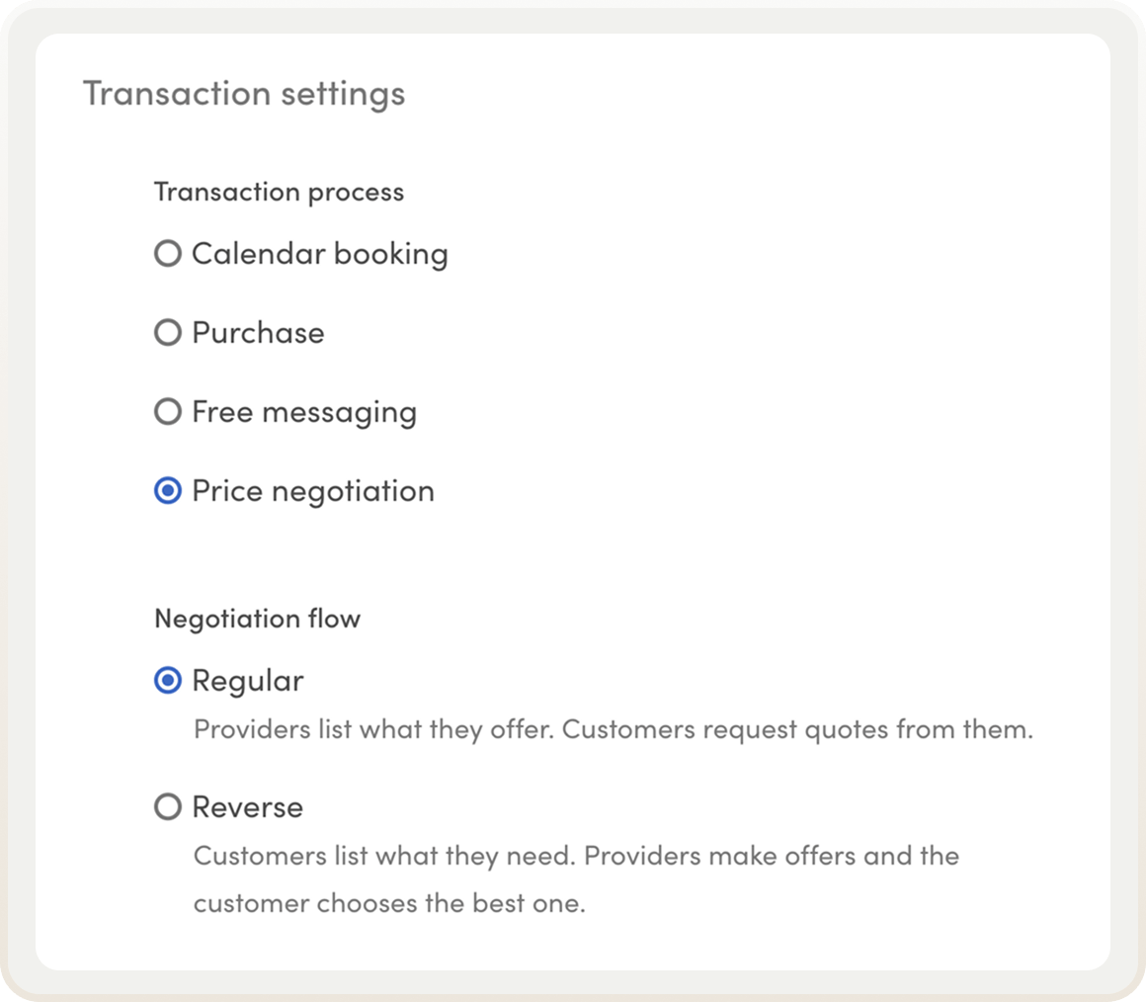1146x1002 pixels.
Task: Click the empty Reverse radio circle
Action: (168, 807)
